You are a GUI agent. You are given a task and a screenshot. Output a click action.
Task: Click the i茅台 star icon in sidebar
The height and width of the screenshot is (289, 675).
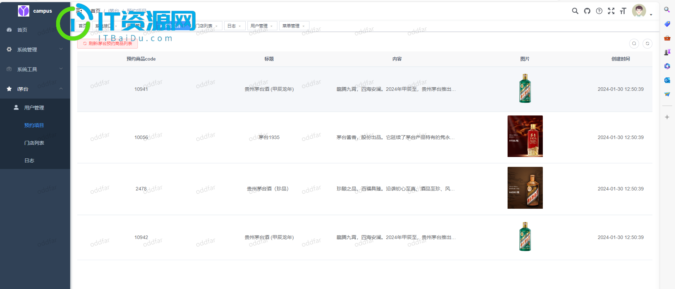9,89
